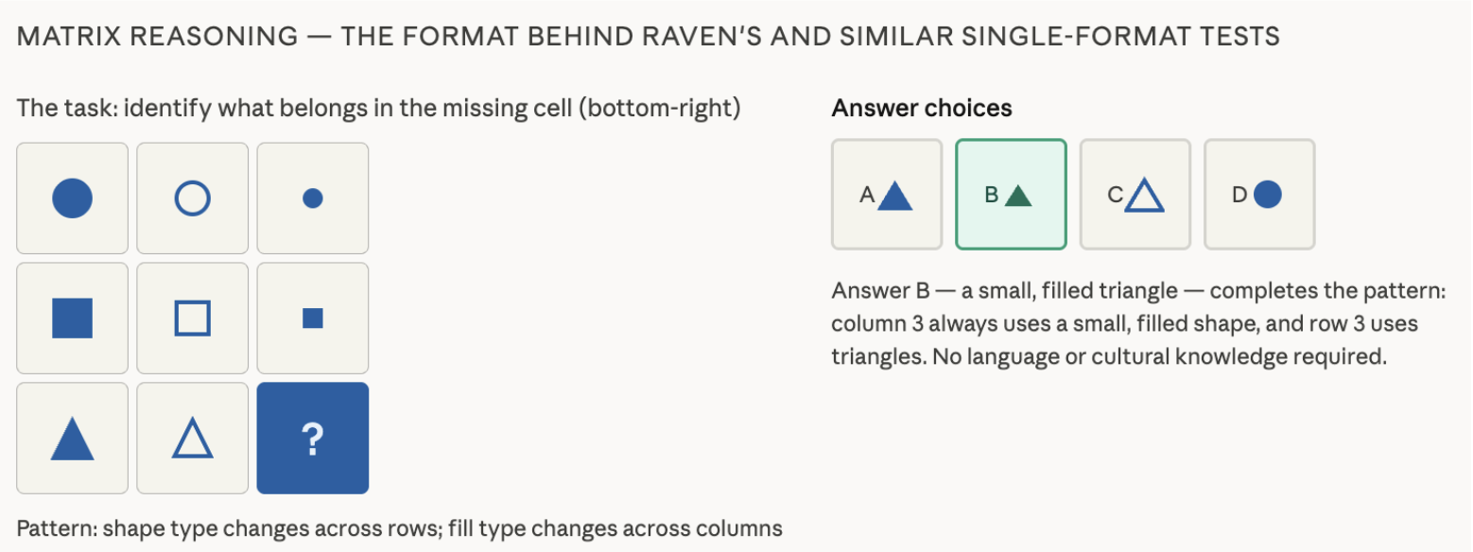Click the green triangle in option B
The height and width of the screenshot is (552, 1473).
tap(1017, 196)
